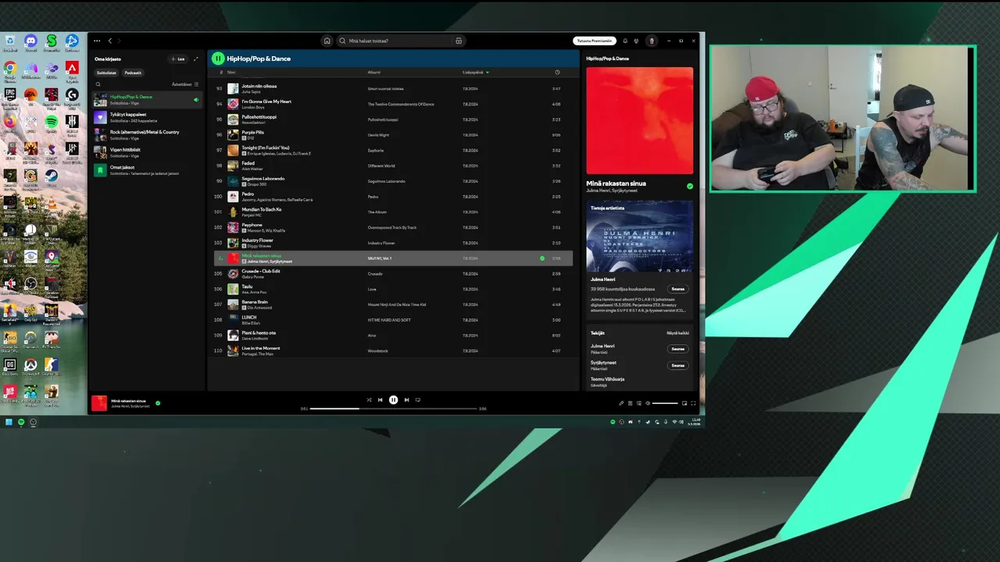The height and width of the screenshot is (562, 1000).
Task: Toggle the repeat button in the player bar
Action: coord(418,400)
